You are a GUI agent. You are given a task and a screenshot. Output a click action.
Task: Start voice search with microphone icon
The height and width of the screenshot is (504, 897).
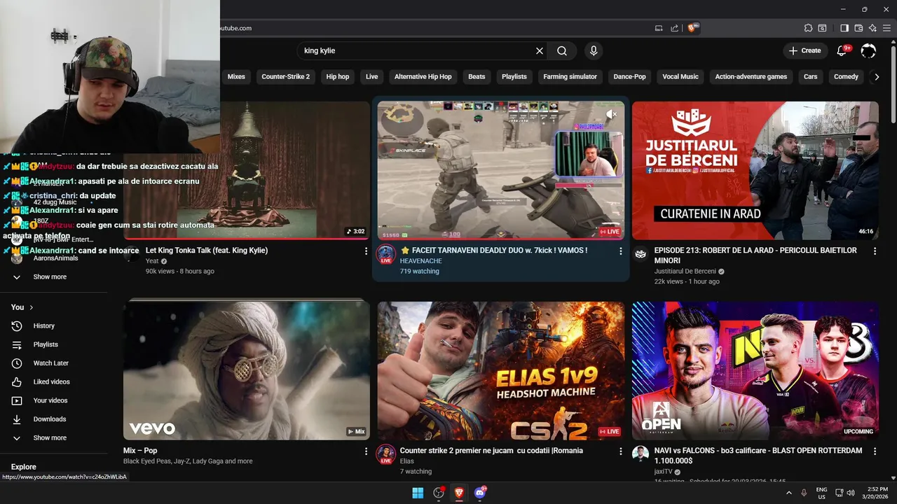[594, 50]
